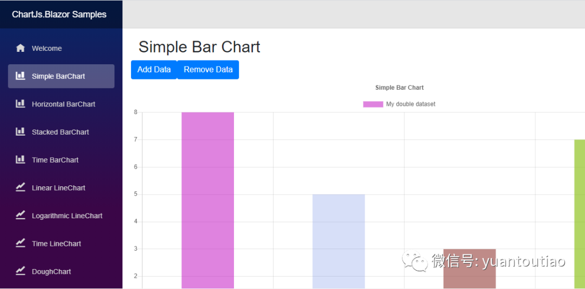The image size is (585, 289).
Task: Click the tall pink bar reaching 8
Action: pos(208,200)
